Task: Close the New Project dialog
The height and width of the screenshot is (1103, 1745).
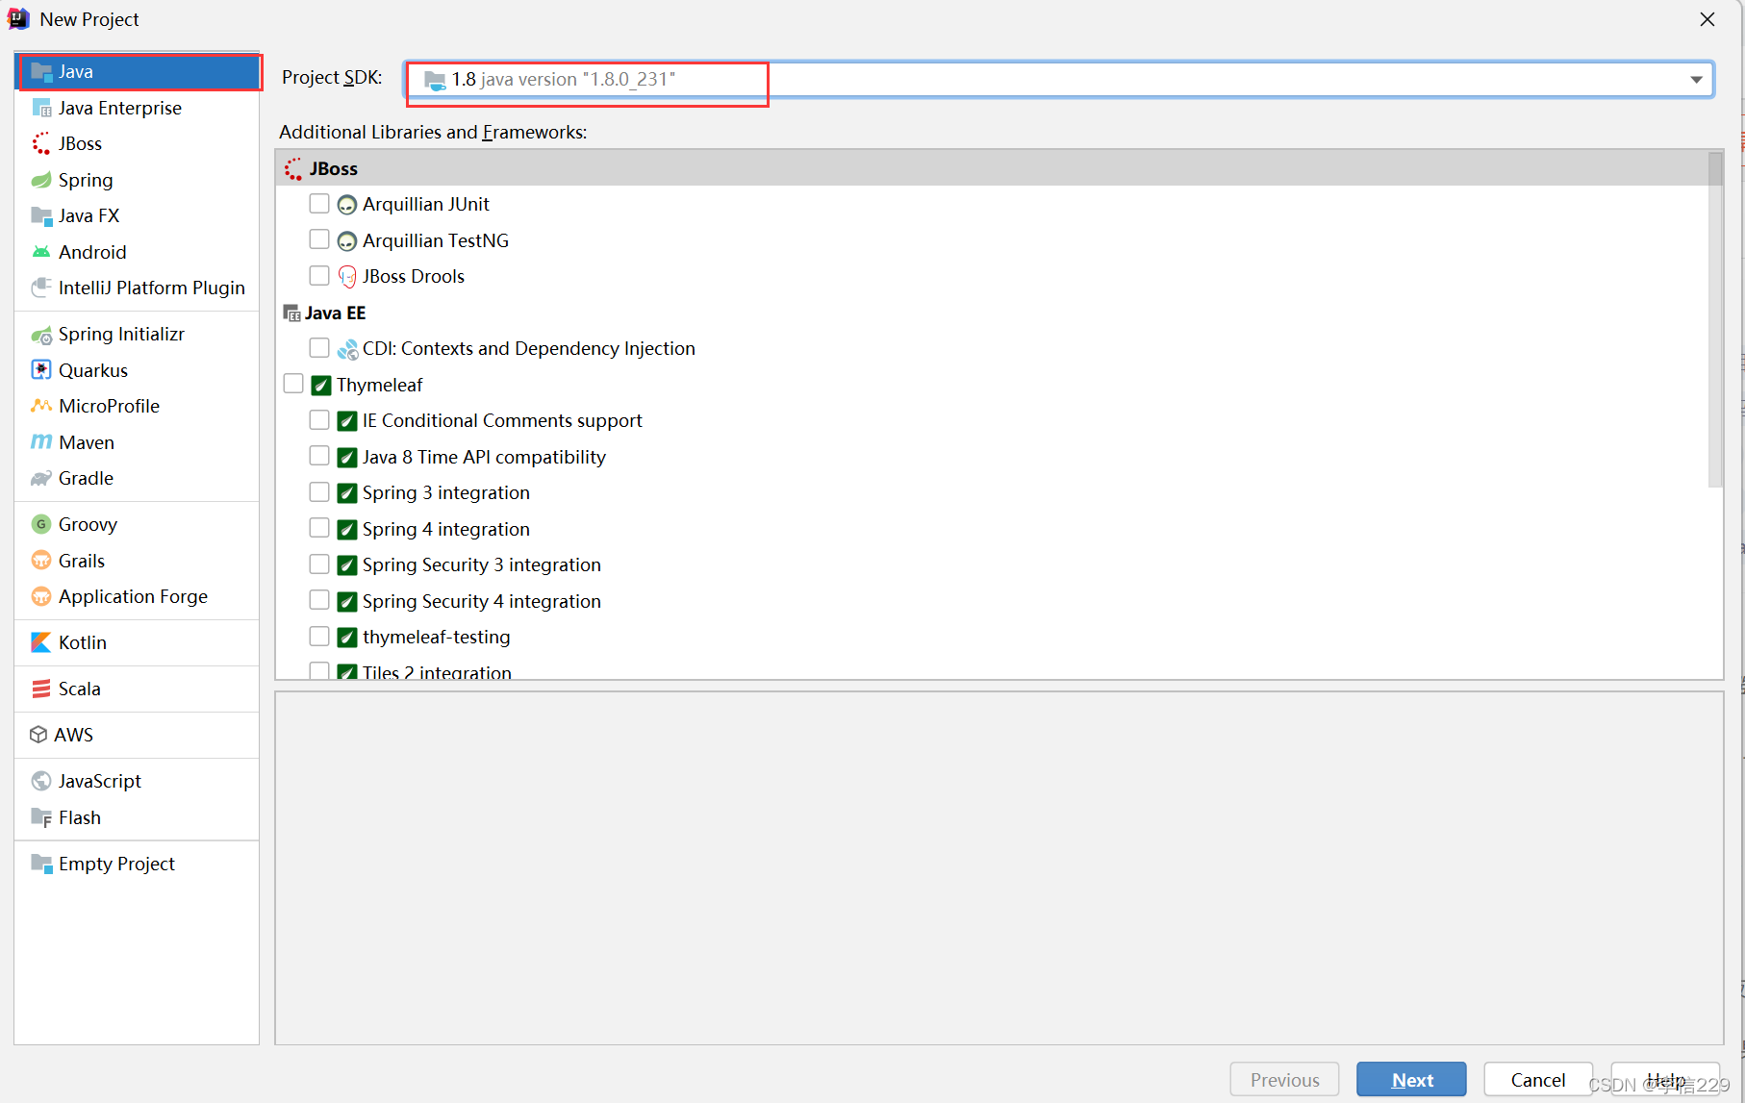Action: click(1707, 19)
